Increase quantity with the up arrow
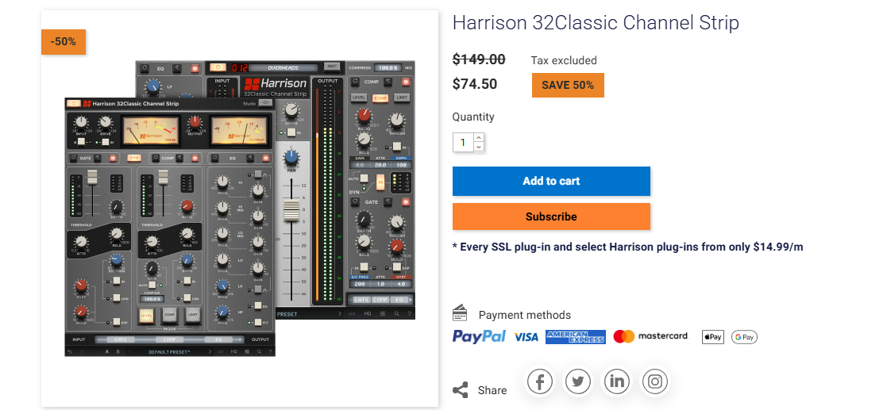887x410 pixels. pos(479,137)
